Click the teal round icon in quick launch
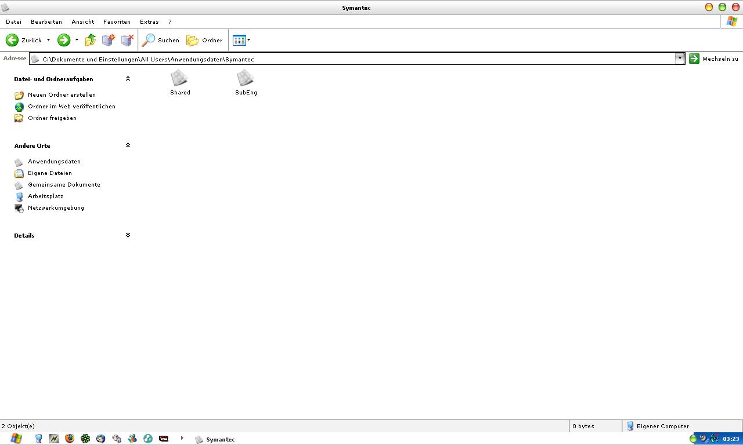Viewport: 743px width, 445px height. 148,439
